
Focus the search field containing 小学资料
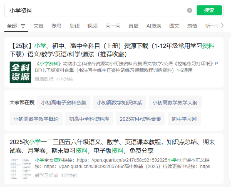click(x=95, y=11)
